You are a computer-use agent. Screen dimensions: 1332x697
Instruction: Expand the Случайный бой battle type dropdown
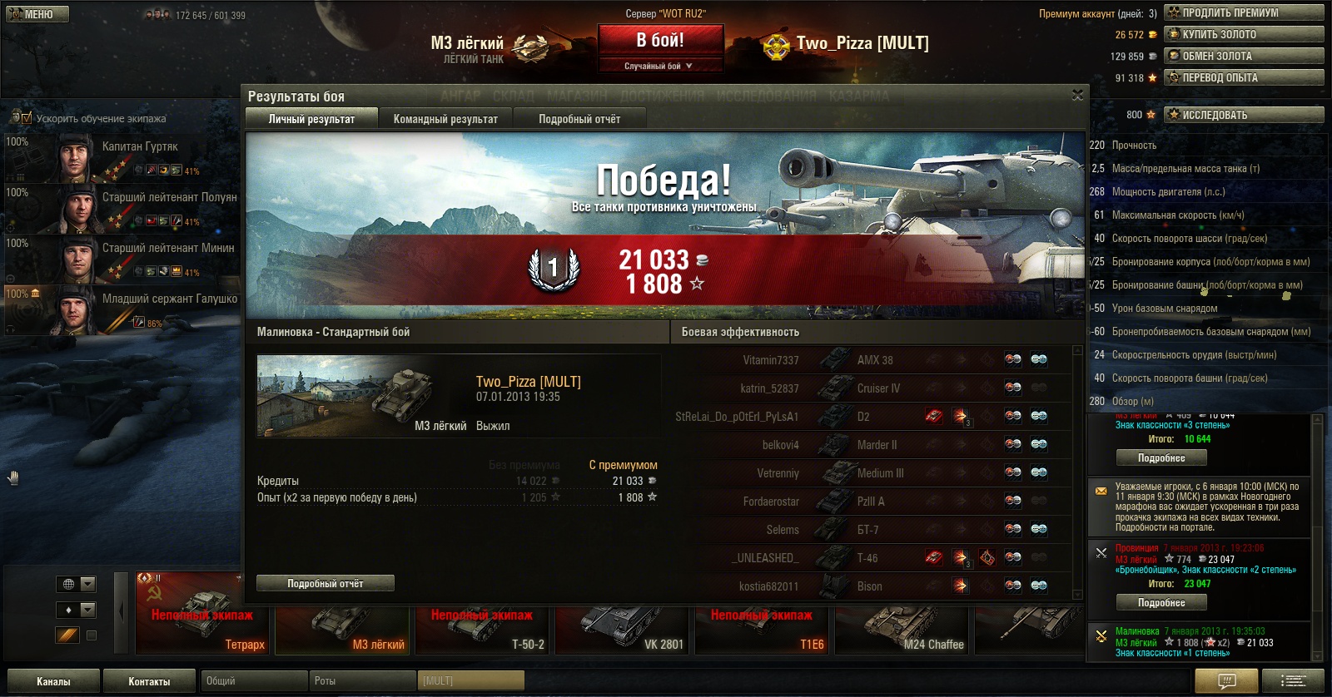pos(659,66)
